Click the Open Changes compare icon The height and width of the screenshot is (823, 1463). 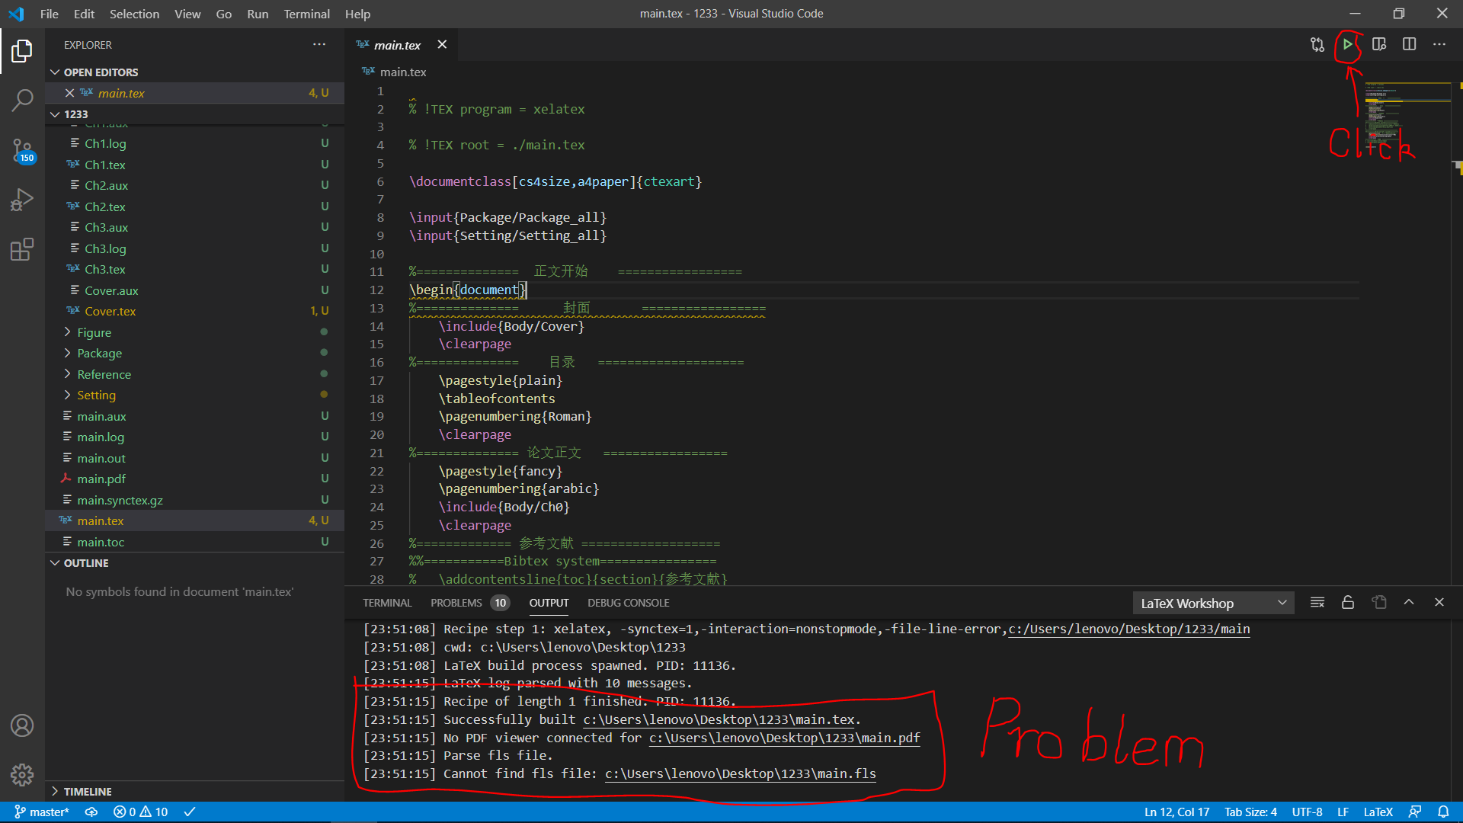pos(1317,44)
